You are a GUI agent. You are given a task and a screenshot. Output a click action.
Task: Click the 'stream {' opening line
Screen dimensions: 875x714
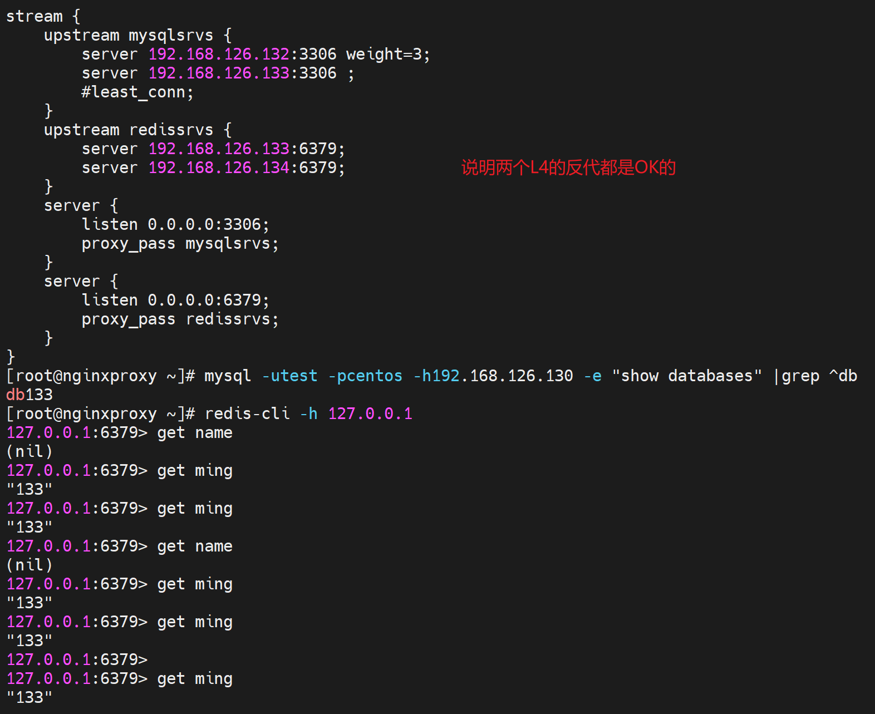tap(43, 16)
